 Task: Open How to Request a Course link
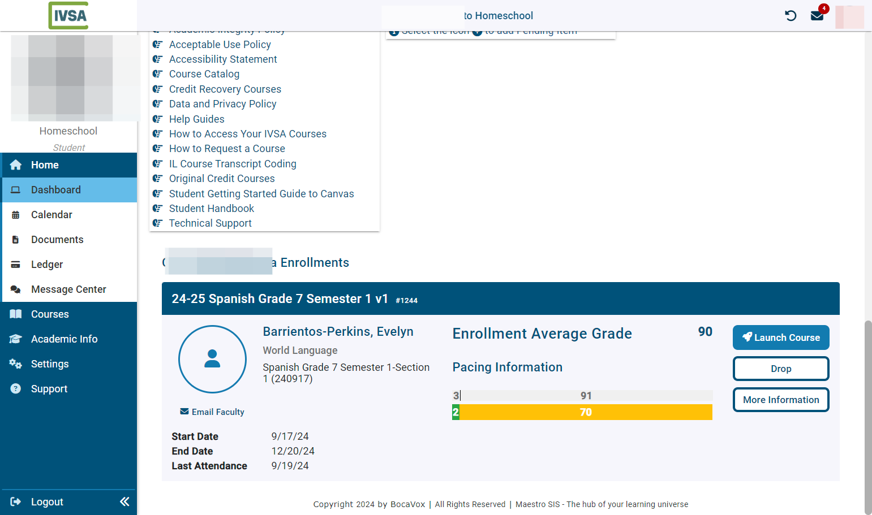click(227, 149)
